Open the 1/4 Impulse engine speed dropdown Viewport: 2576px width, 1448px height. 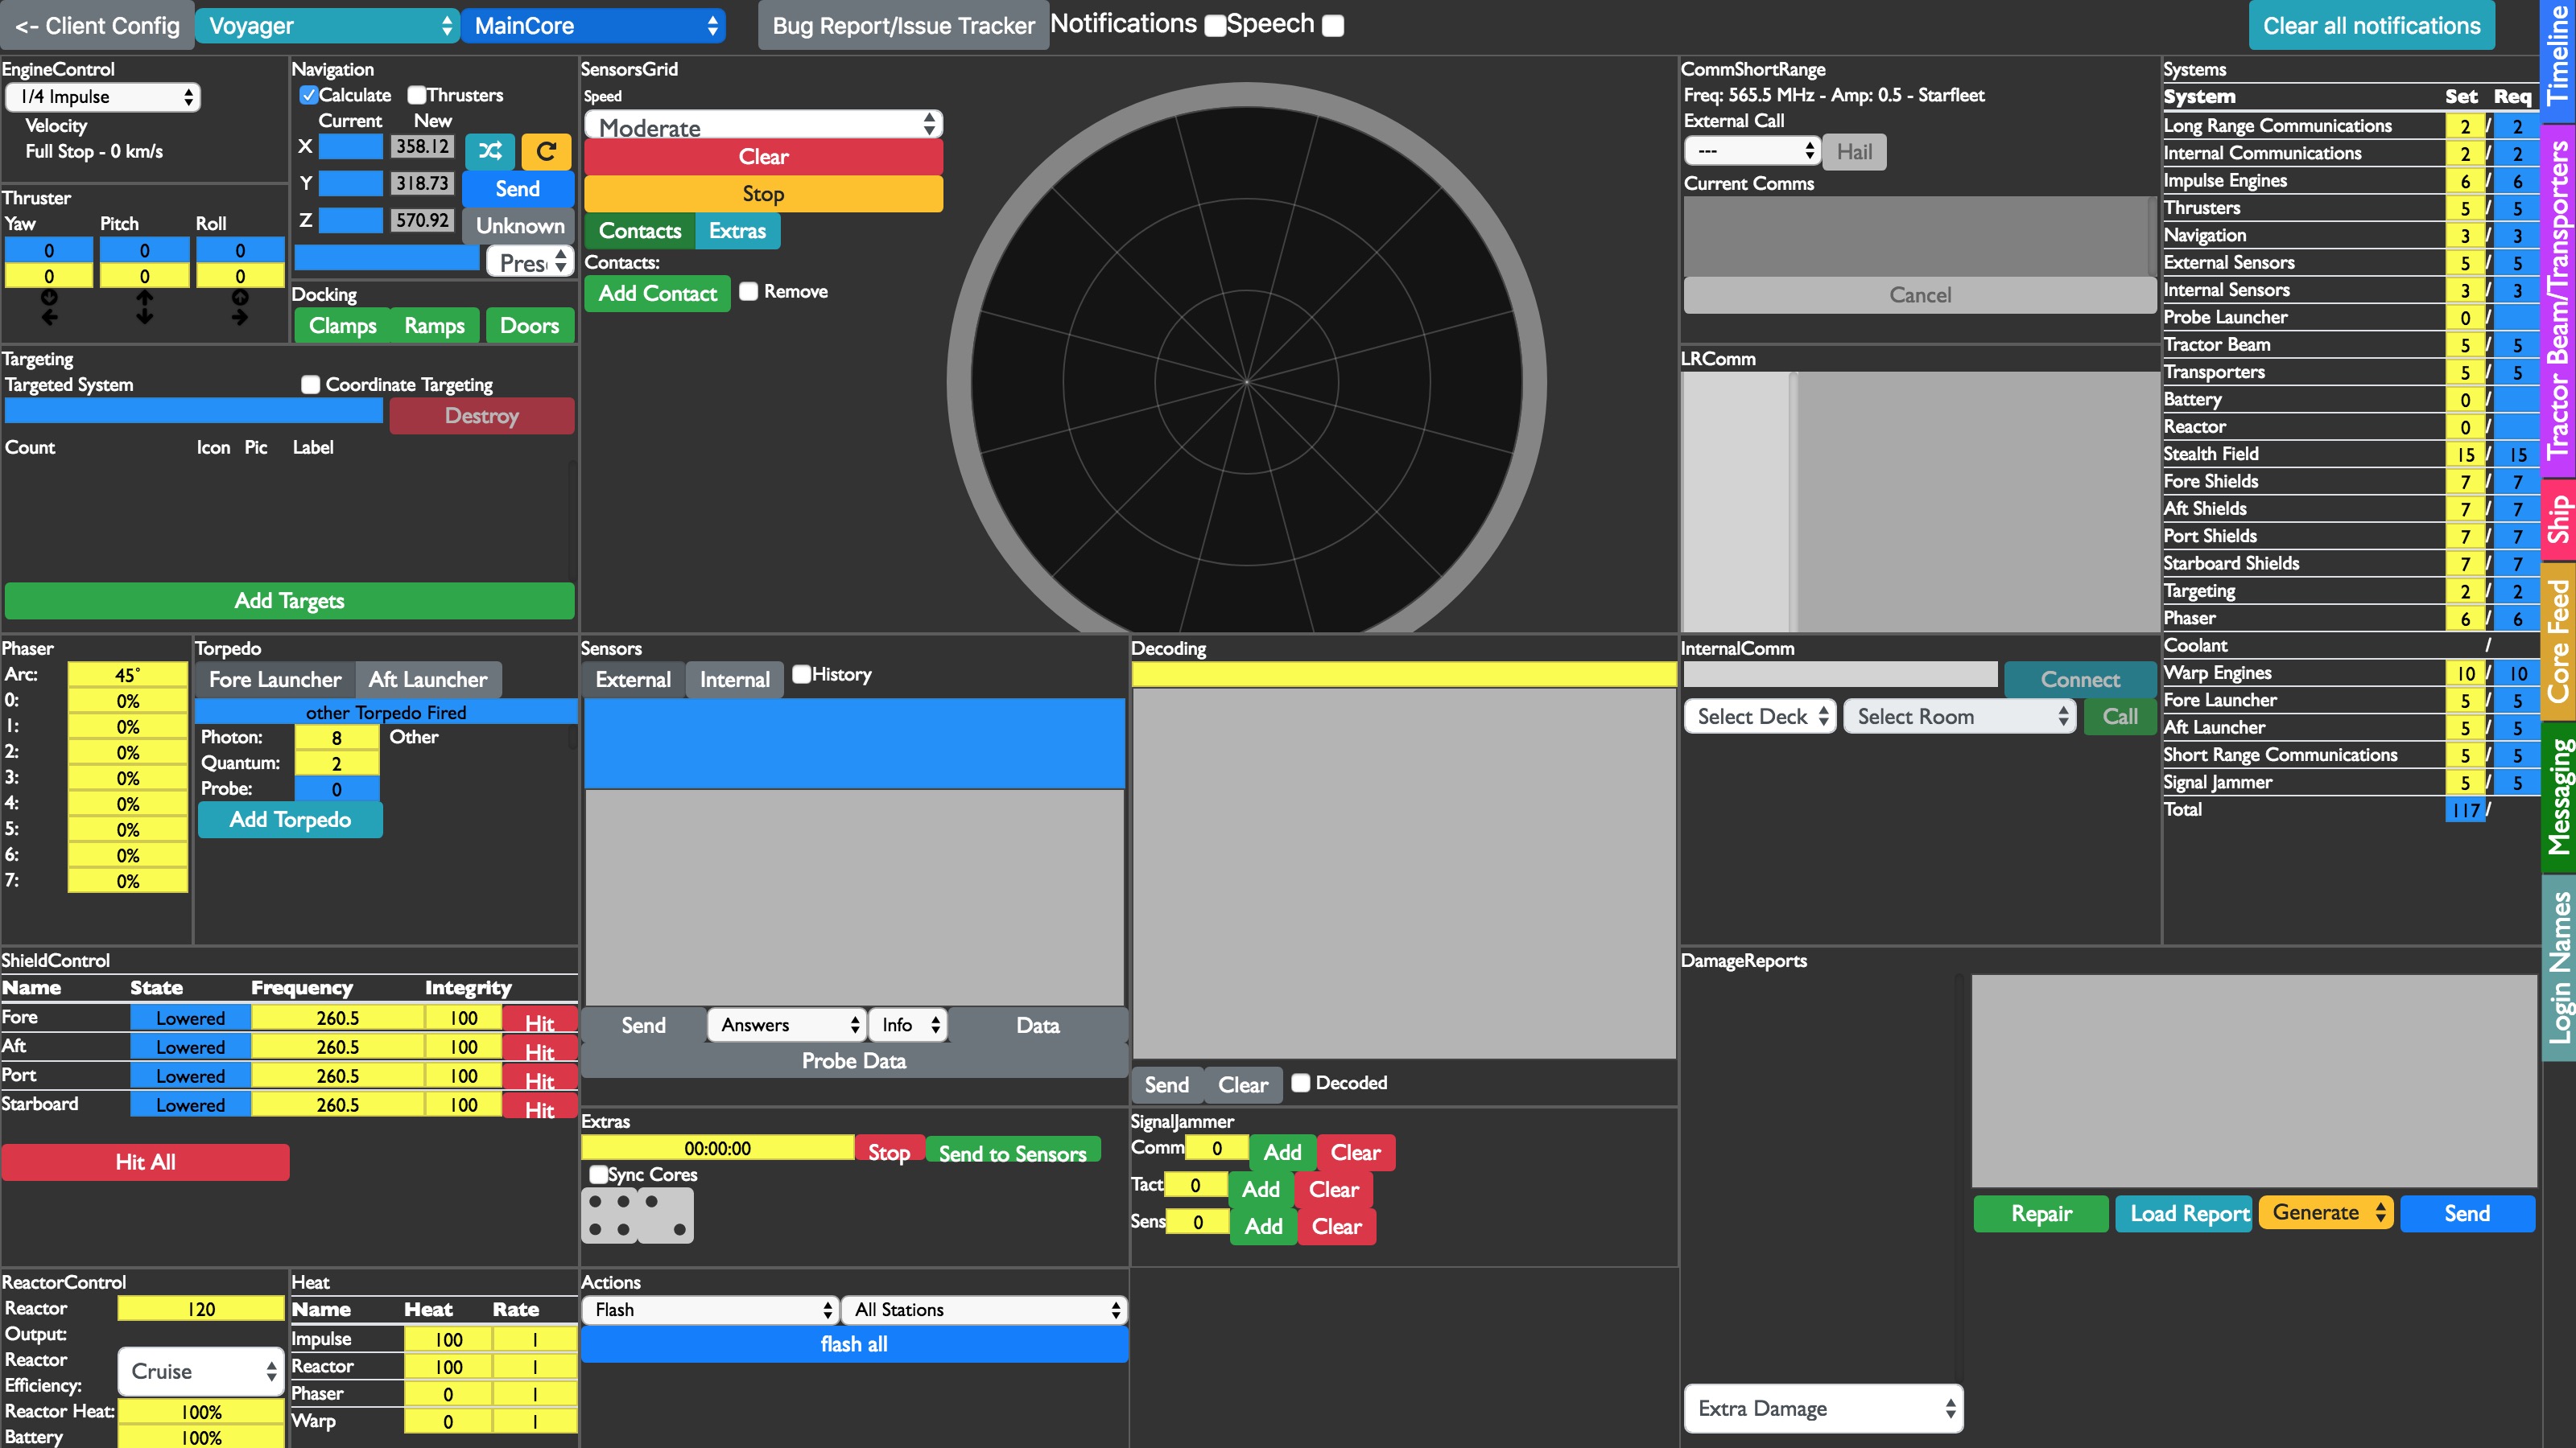(x=103, y=97)
